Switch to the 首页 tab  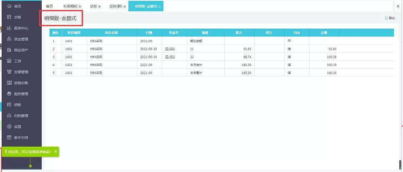(50, 6)
